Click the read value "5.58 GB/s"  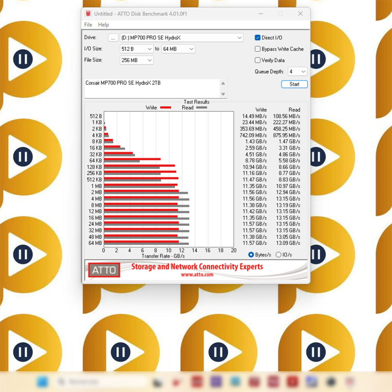click(x=289, y=160)
